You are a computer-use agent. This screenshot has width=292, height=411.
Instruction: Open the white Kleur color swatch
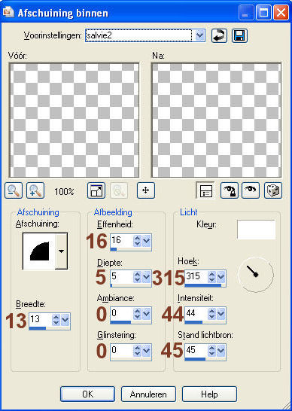[257, 230]
